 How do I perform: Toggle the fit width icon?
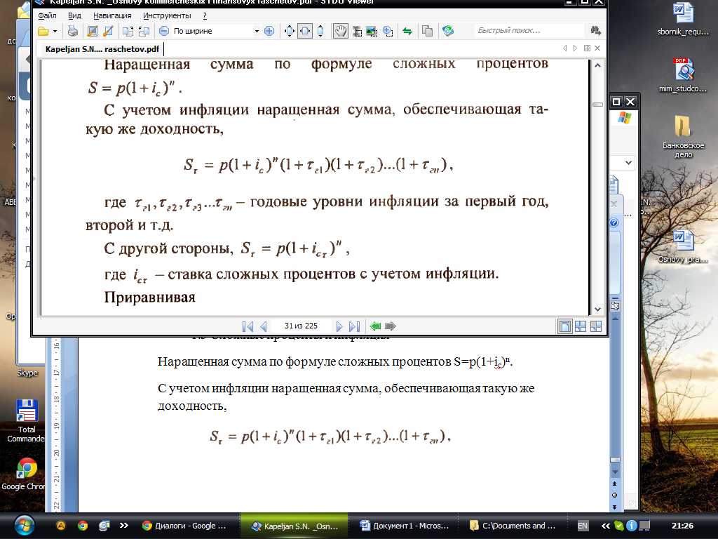point(305,31)
